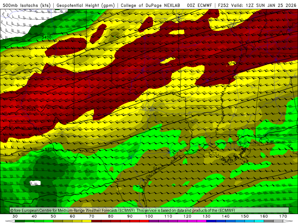Pick the bright red swatch left of 100
This screenshot has height=223, width=298.
tap(144, 221)
